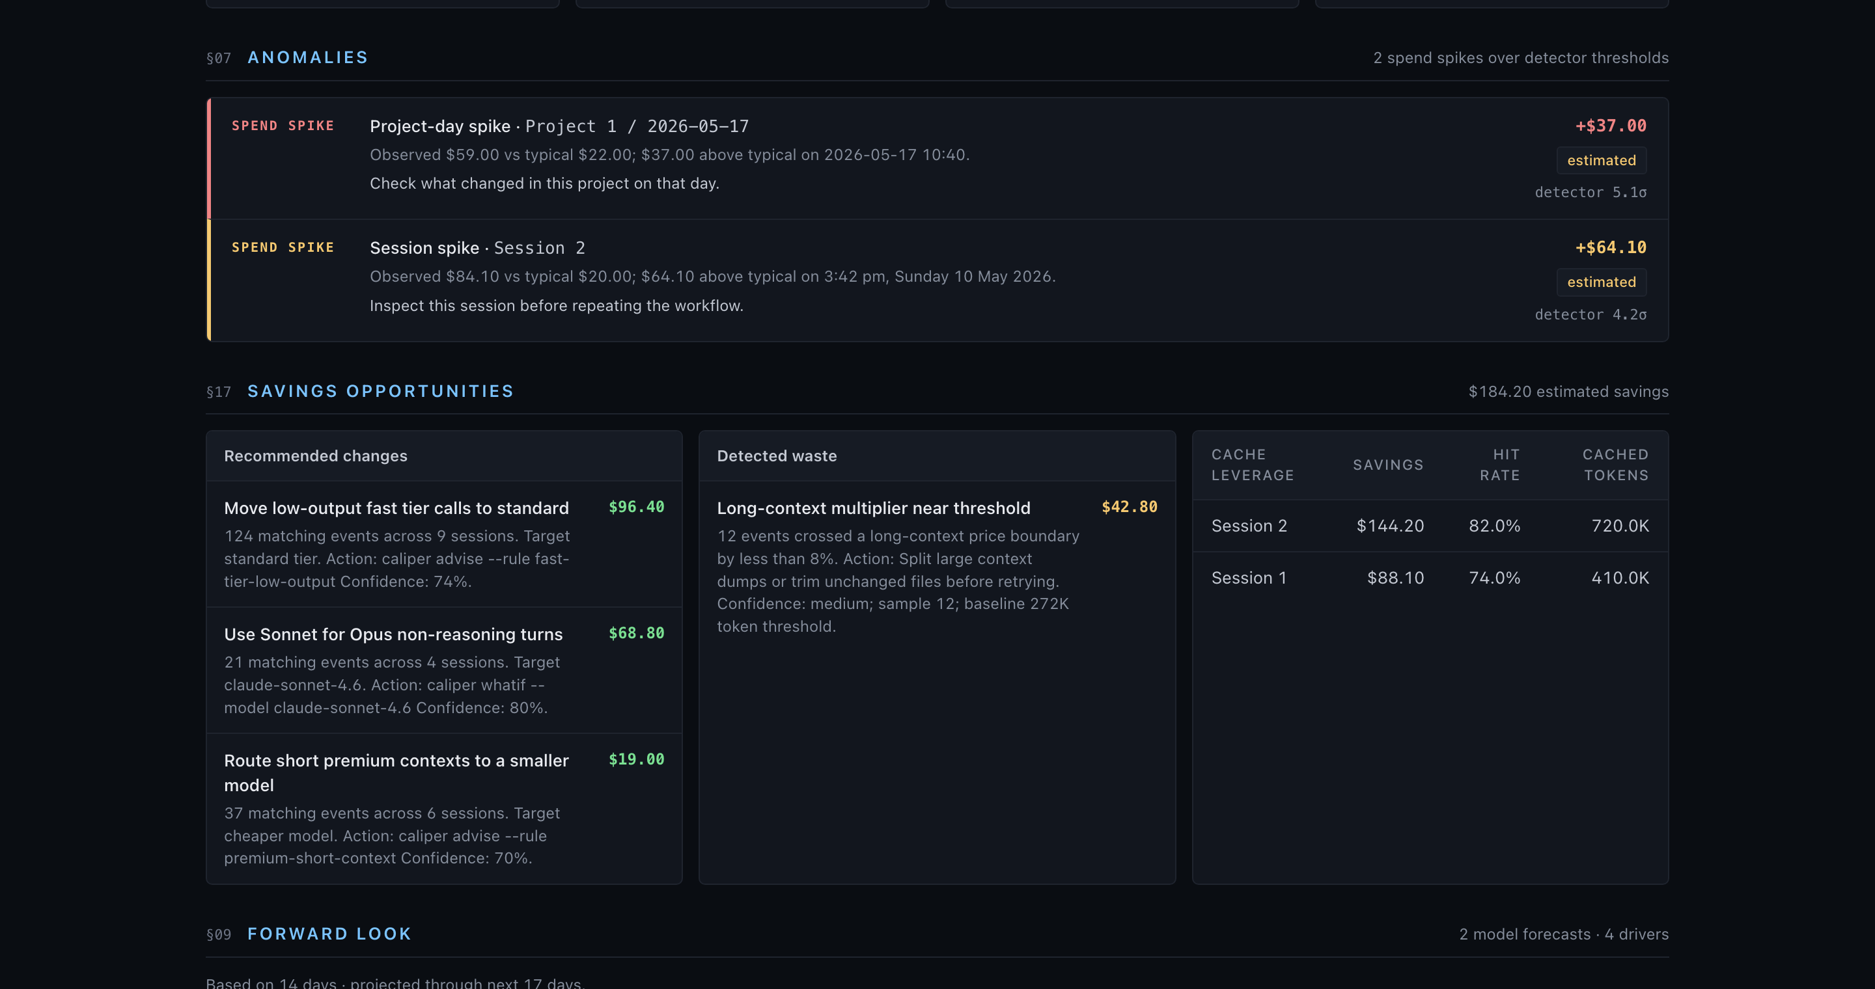Click the SPEND SPIKE tag for Session 2
1875x989 pixels.
point(283,247)
